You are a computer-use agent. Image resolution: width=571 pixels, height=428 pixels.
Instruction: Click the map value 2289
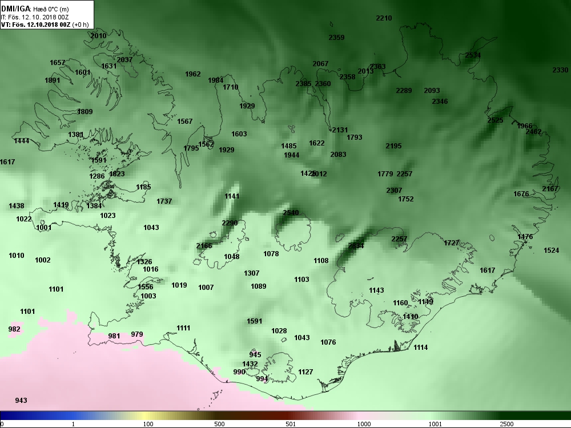404,90
